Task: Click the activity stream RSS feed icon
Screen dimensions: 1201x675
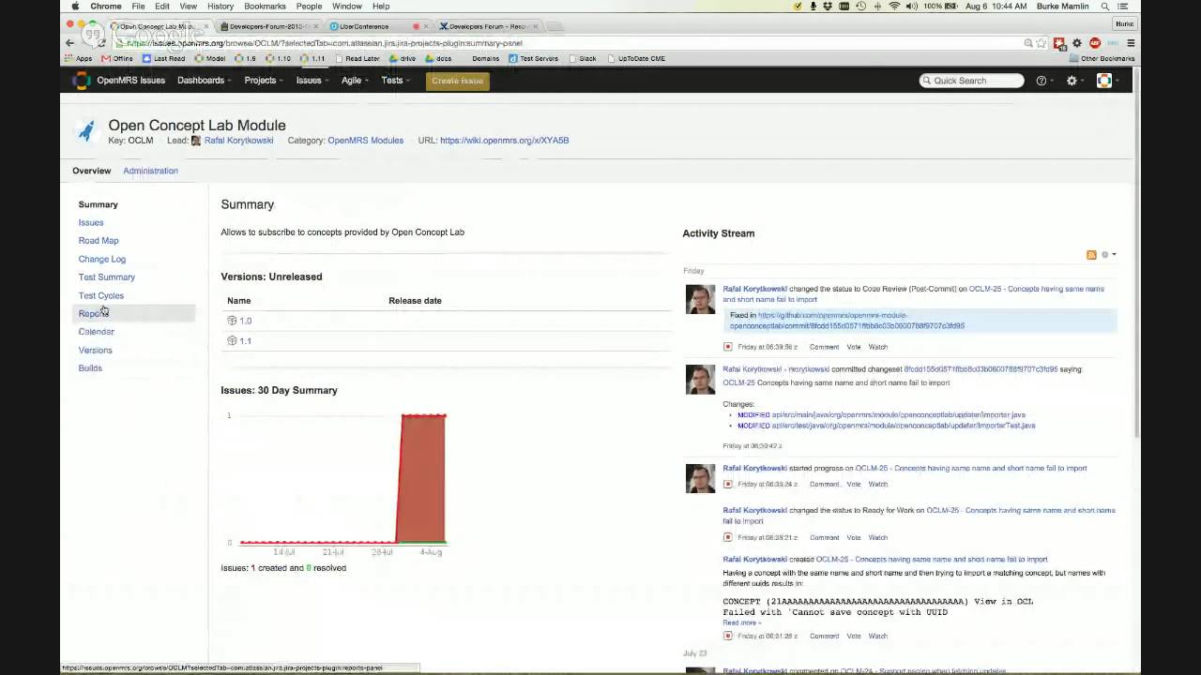Action: [x=1091, y=255]
